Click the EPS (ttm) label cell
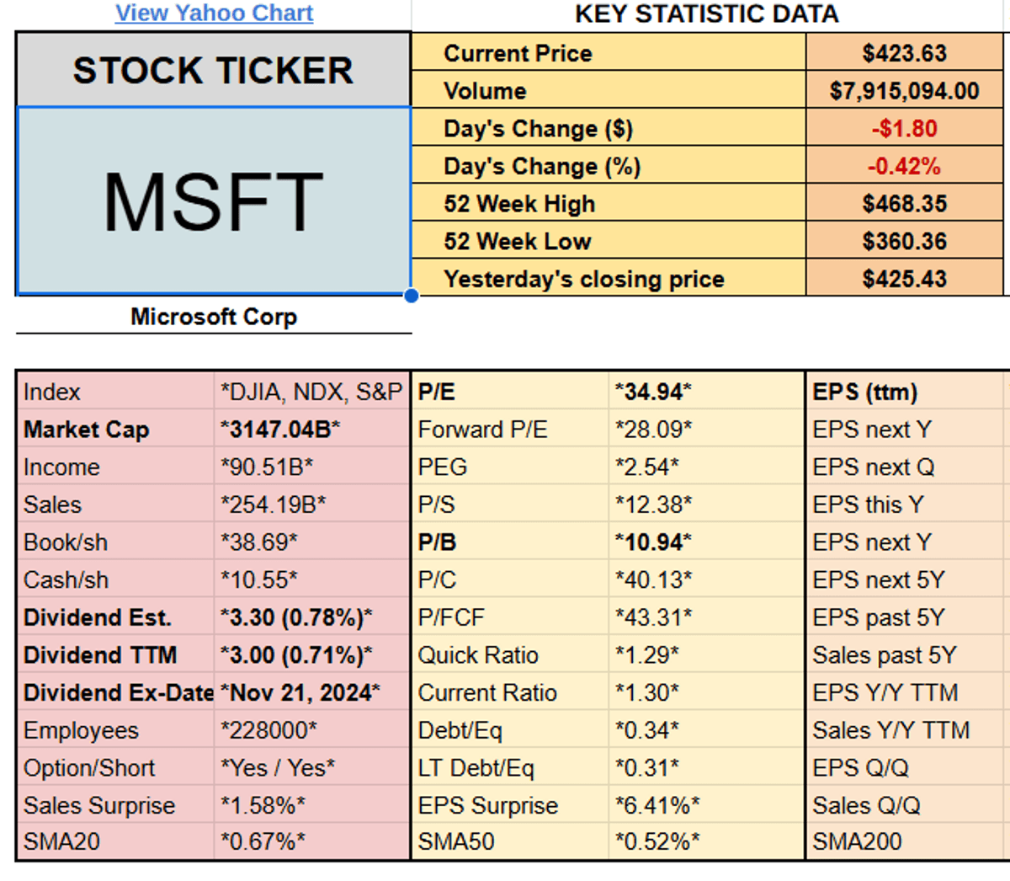The height and width of the screenshot is (881, 1010). (x=865, y=392)
